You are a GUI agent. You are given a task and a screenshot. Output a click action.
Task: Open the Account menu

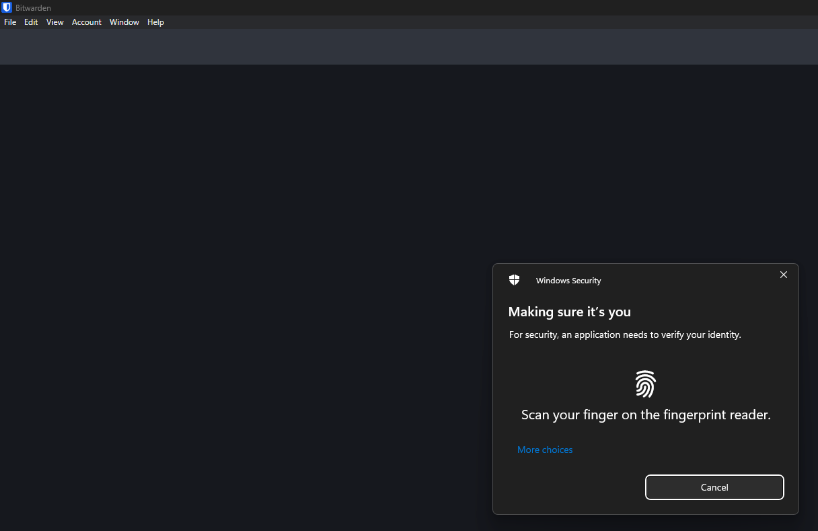(87, 22)
